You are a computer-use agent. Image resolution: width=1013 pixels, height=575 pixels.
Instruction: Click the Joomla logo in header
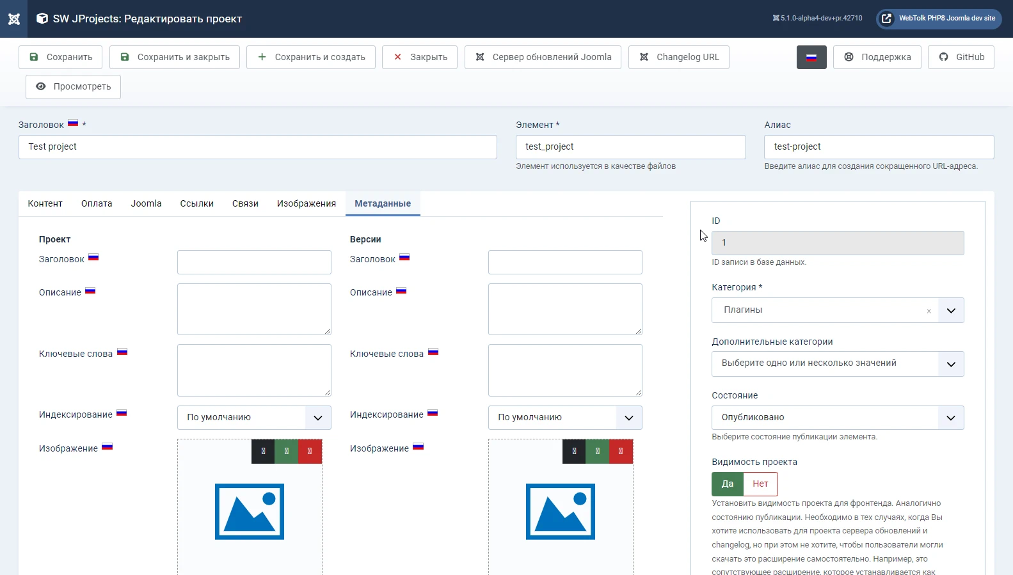pyautogui.click(x=13, y=19)
